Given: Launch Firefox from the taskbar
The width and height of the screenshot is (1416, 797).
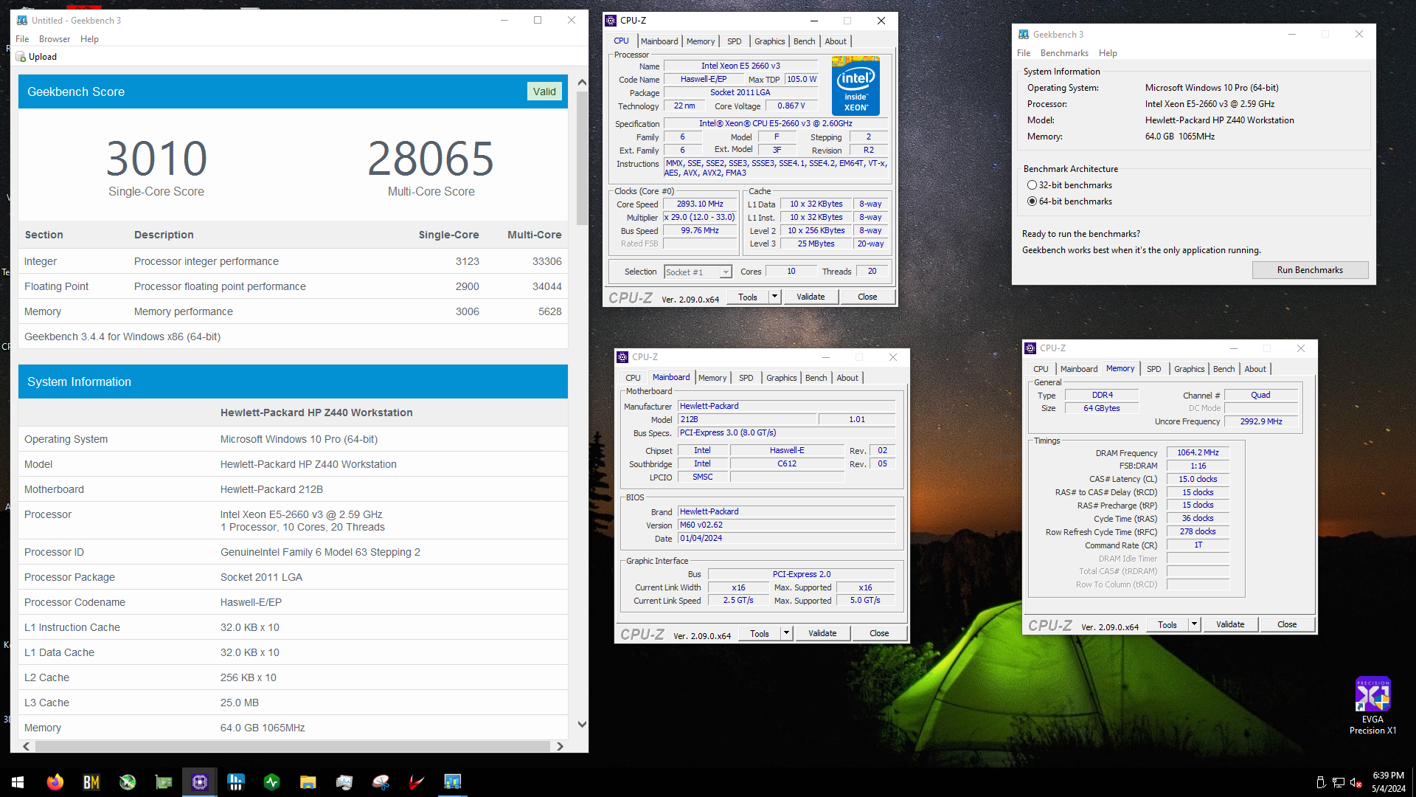Looking at the screenshot, I should 55,782.
